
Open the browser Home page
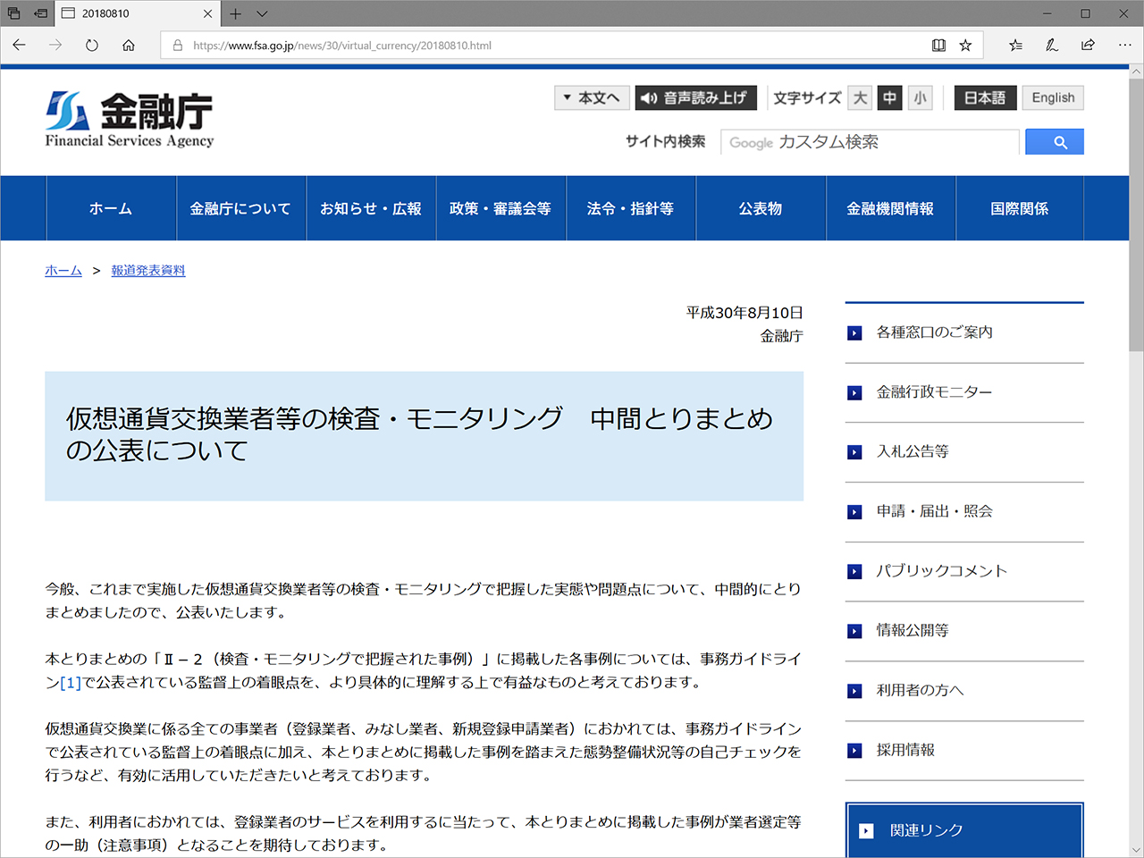coord(128,45)
